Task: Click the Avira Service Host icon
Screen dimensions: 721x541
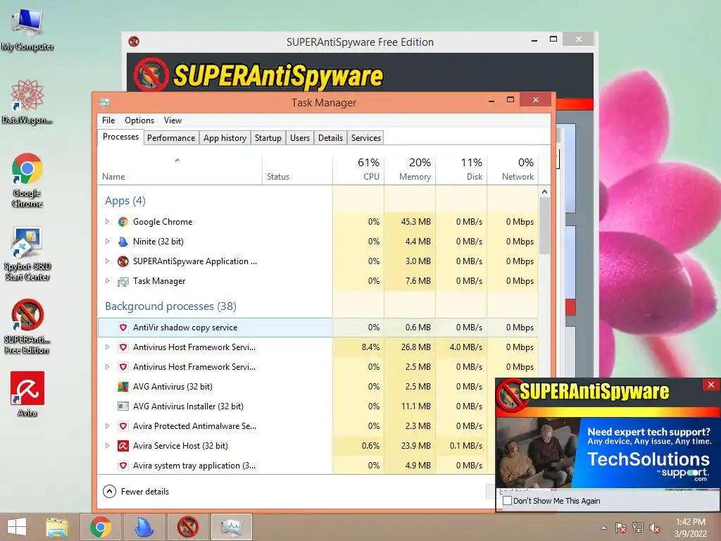Action: coord(123,446)
